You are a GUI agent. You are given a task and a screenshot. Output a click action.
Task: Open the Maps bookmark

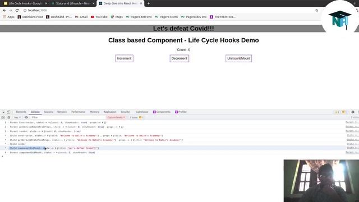117,17
